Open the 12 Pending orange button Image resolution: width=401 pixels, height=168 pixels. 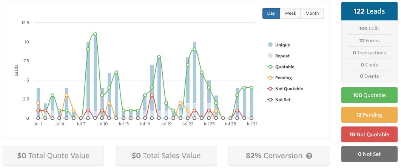pos(369,115)
